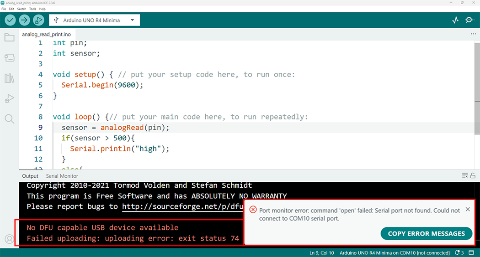Image resolution: width=480 pixels, height=257 pixels.
Task: Click 'Arduino UNO R4 Minima on COM10' status
Action: point(395,253)
